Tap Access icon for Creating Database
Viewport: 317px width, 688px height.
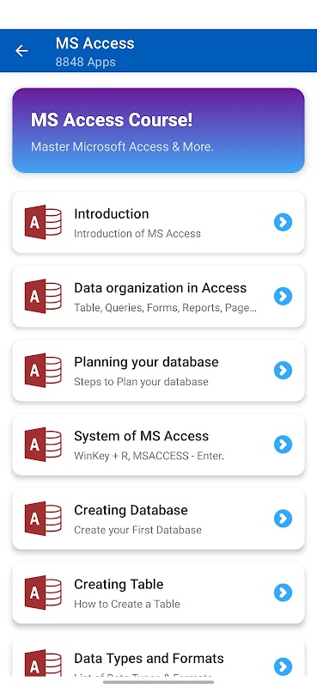tap(43, 519)
